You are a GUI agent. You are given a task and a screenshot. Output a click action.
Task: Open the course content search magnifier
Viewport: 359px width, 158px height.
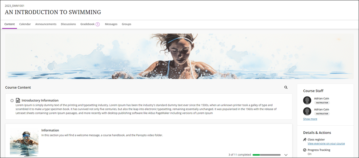[286, 87]
